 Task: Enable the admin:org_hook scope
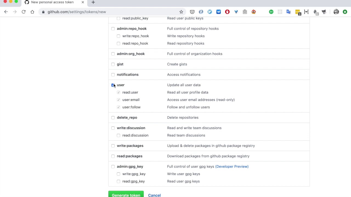point(113,54)
